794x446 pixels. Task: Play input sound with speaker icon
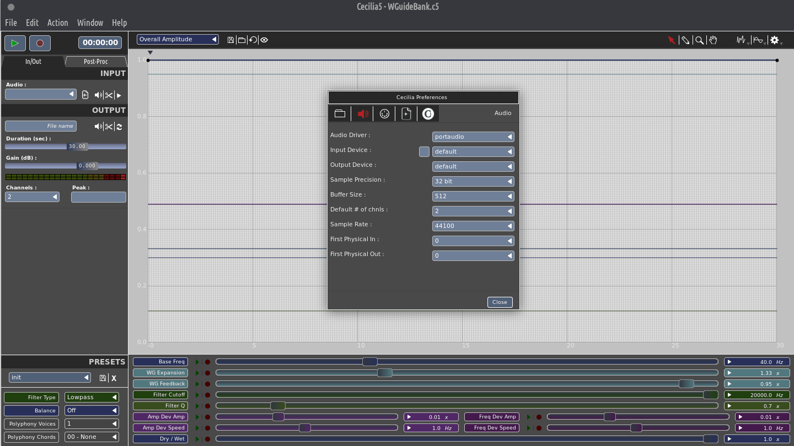click(98, 95)
